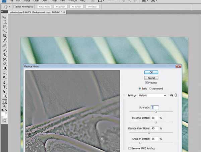Select the Type tool

pos(4,87)
